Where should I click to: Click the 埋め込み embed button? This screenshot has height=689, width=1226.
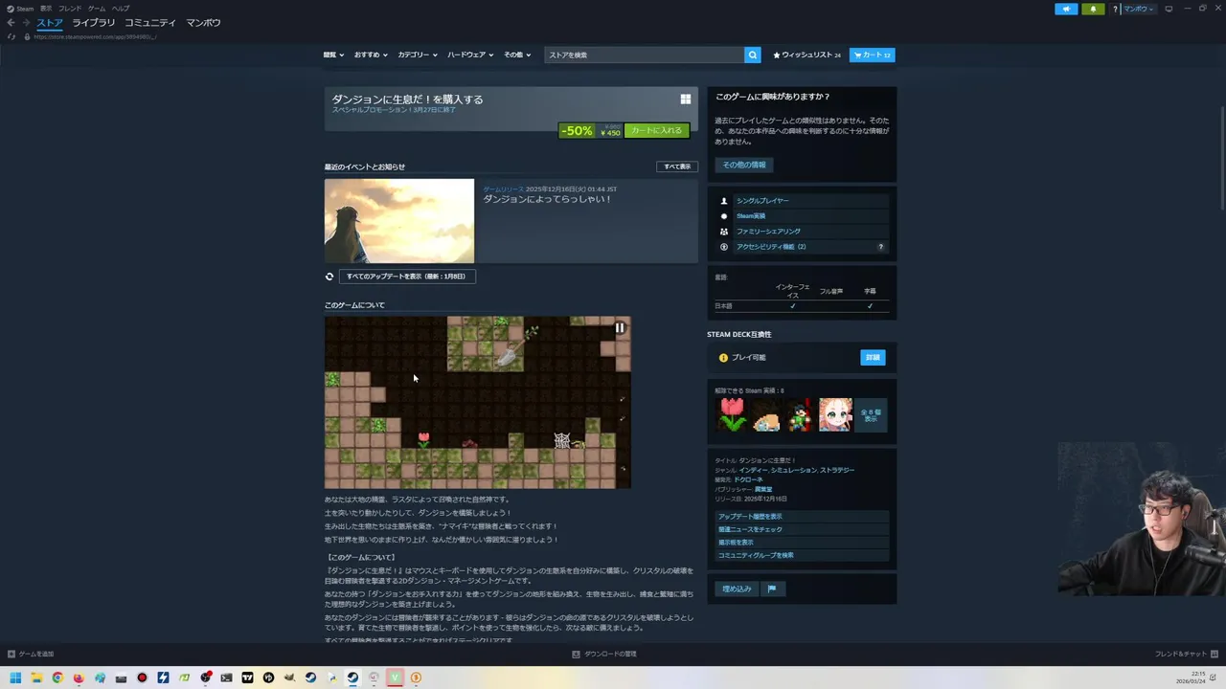(x=737, y=589)
